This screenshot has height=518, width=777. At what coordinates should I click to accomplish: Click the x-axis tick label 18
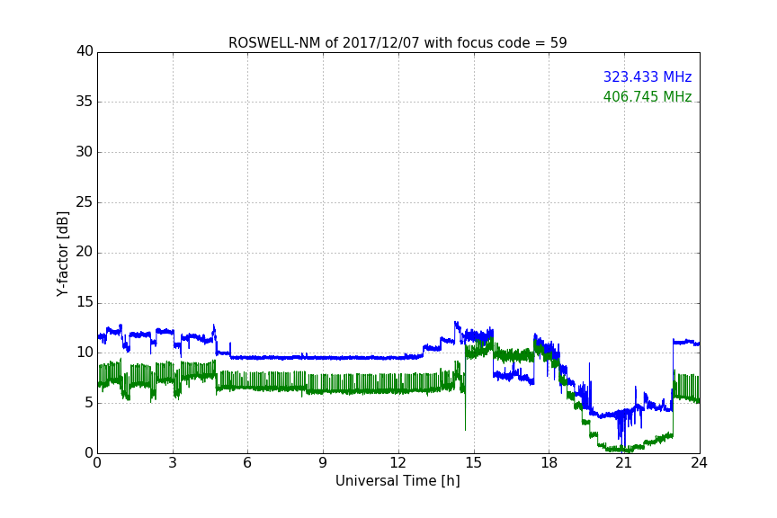click(x=549, y=463)
